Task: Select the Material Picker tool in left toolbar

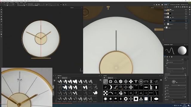Action: point(1,21)
